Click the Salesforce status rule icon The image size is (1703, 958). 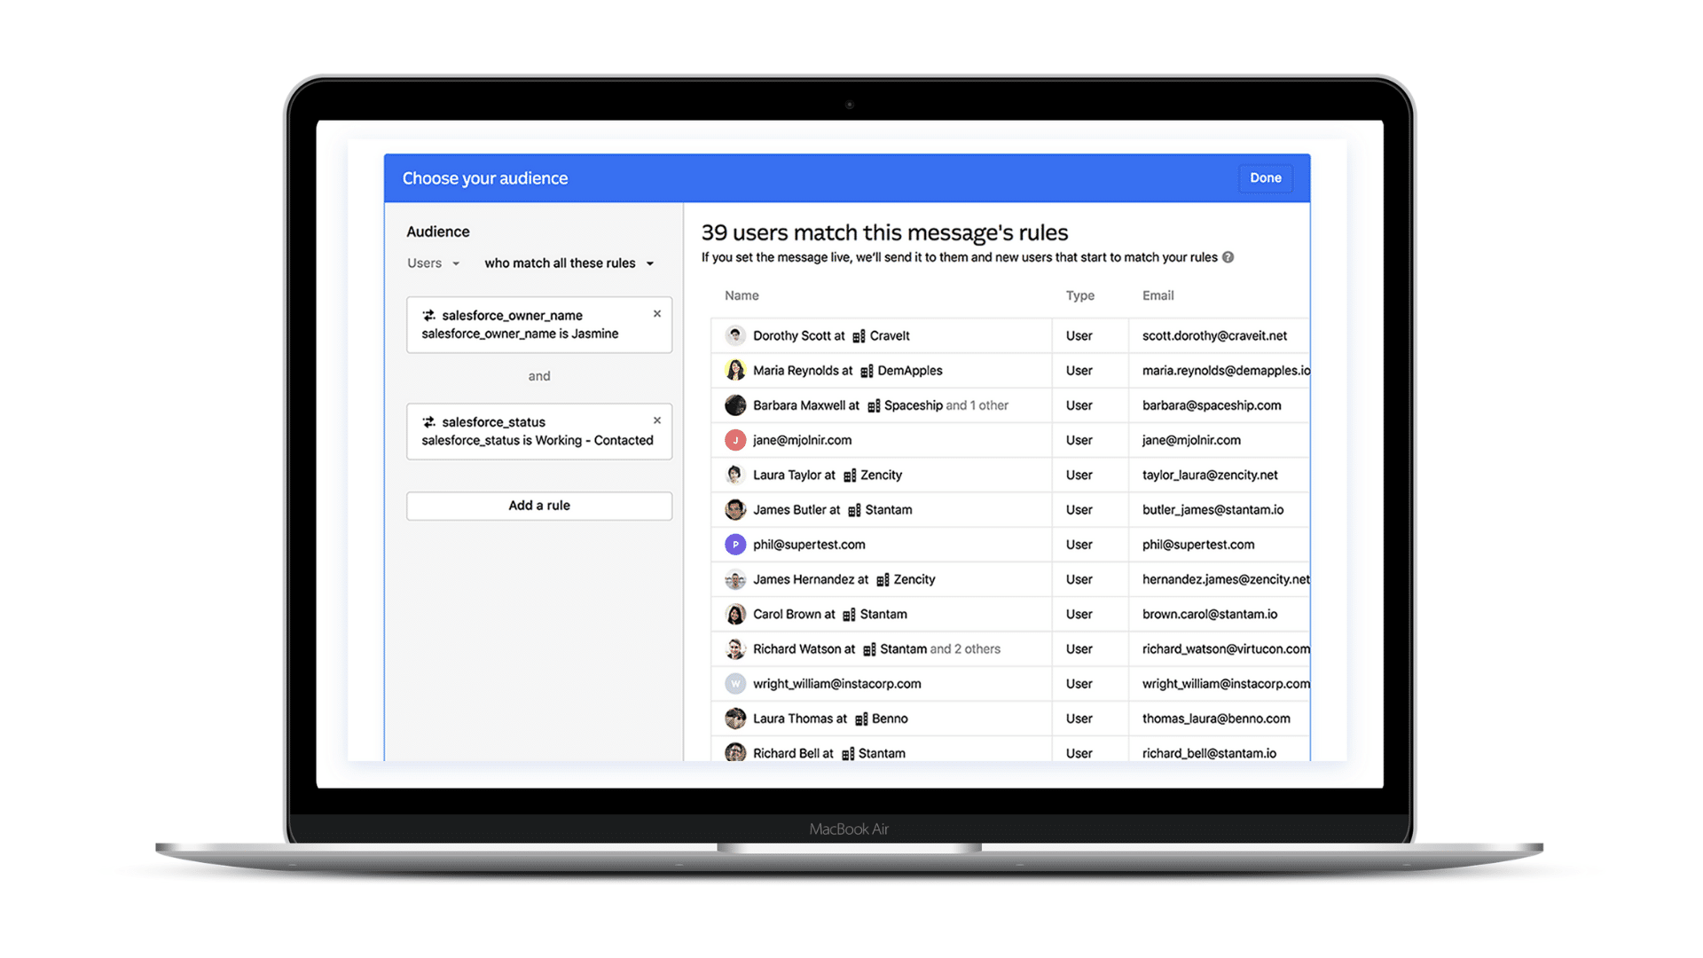430,421
